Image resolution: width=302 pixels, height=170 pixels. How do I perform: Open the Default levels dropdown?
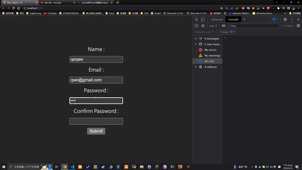point(204,32)
